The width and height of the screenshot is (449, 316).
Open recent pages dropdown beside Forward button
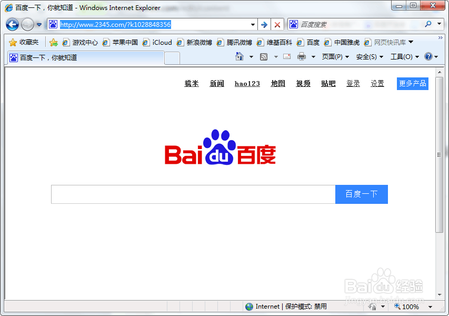[x=39, y=25]
